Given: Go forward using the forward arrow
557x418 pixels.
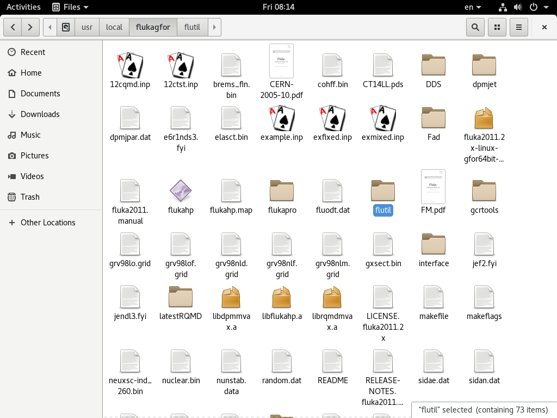Looking at the screenshot, I should point(30,27).
